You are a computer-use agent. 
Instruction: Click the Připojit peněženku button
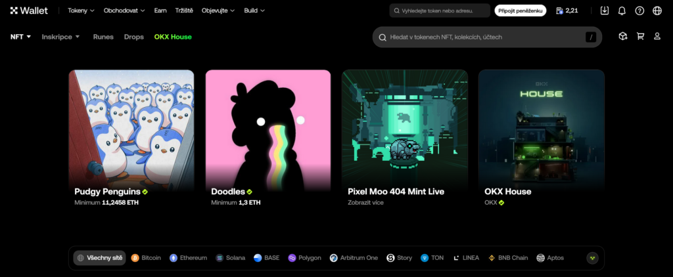pos(521,11)
